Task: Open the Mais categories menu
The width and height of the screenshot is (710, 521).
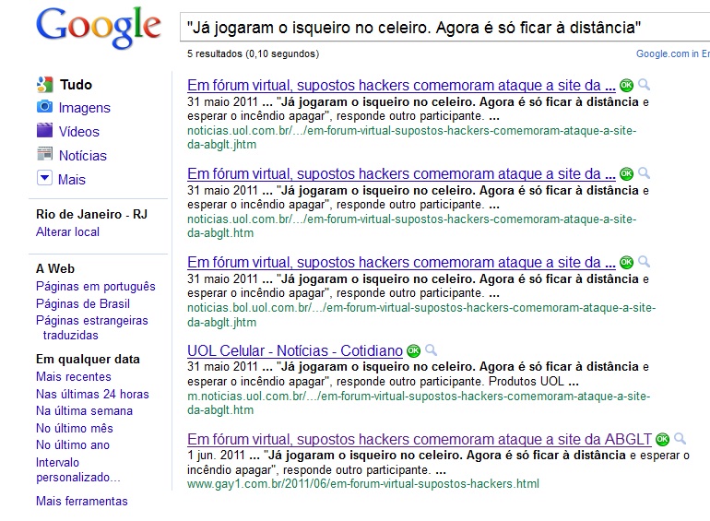Action: 72,180
